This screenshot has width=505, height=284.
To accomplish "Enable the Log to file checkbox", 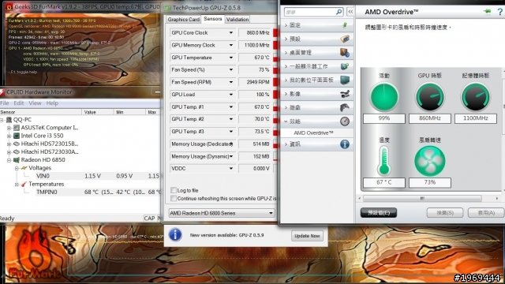I will tap(174, 190).
